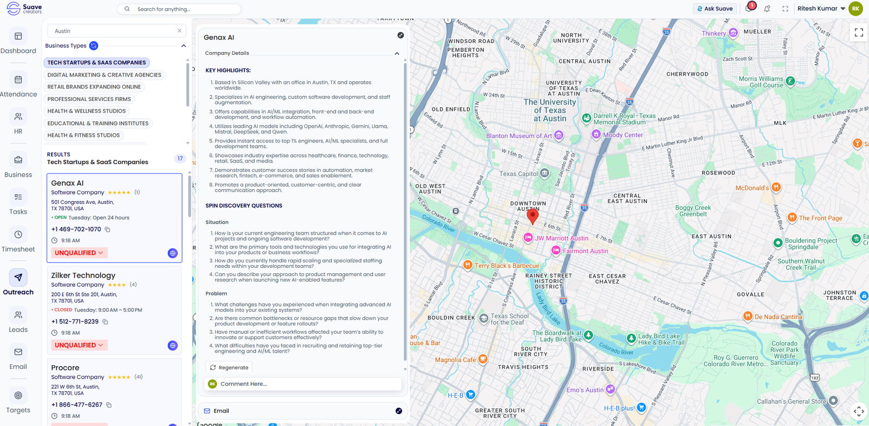Open messages with red badge
The height and width of the screenshot is (426, 869).
click(x=750, y=8)
